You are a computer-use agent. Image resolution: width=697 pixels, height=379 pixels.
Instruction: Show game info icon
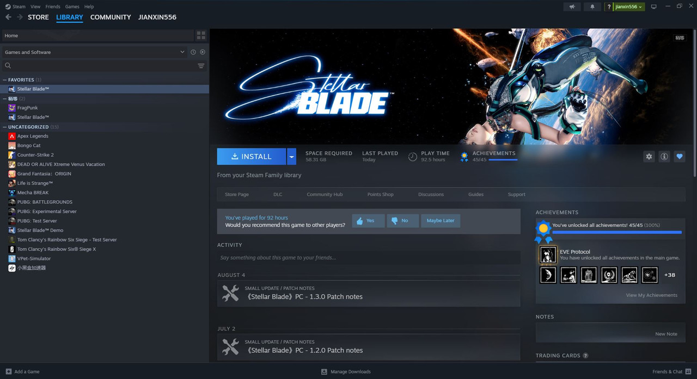(664, 157)
